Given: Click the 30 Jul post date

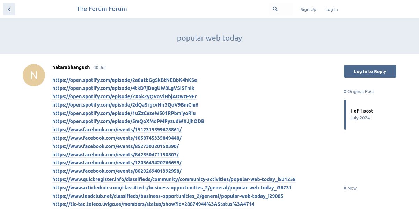Looking at the screenshot, I should point(100,67).
